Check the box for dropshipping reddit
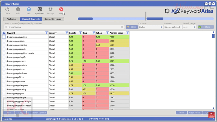The width and height of the screenshot is (217, 122). 4,41
